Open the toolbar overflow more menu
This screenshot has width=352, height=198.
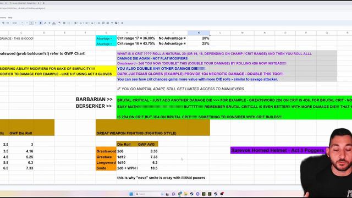click(x=122, y=23)
